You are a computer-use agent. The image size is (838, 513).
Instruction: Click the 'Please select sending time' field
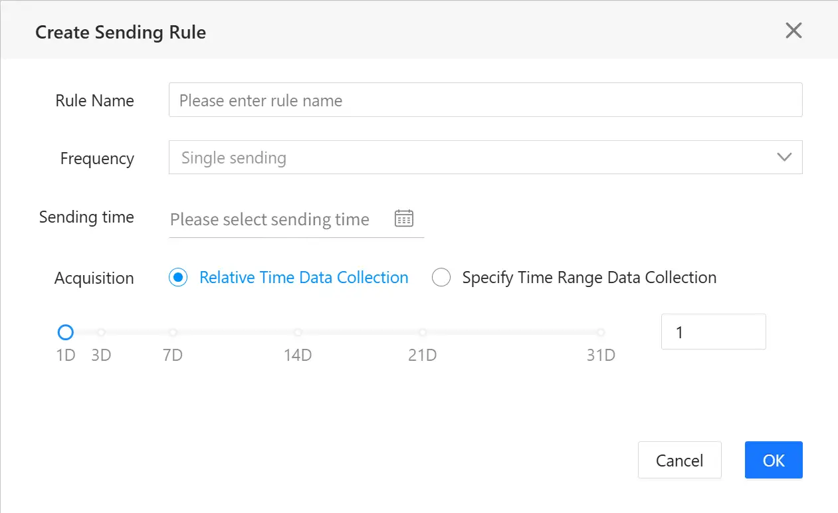tap(279, 219)
